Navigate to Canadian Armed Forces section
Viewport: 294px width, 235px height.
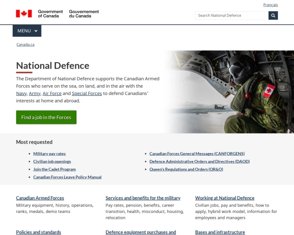click(40, 198)
